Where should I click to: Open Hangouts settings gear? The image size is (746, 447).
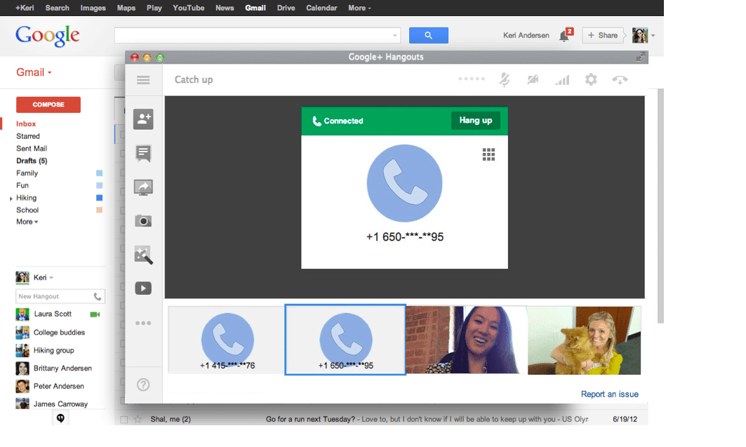pyautogui.click(x=591, y=79)
